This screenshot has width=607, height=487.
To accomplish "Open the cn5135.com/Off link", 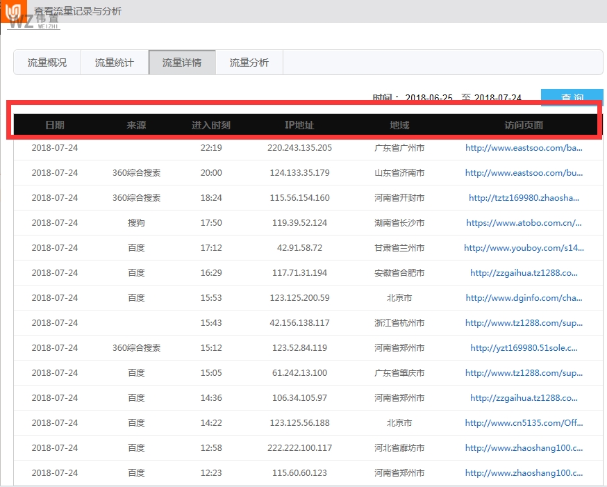I will point(526,423).
